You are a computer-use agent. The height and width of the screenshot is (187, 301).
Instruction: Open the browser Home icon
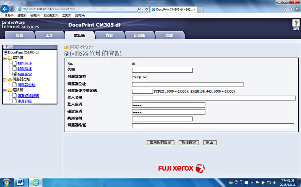point(286,9)
